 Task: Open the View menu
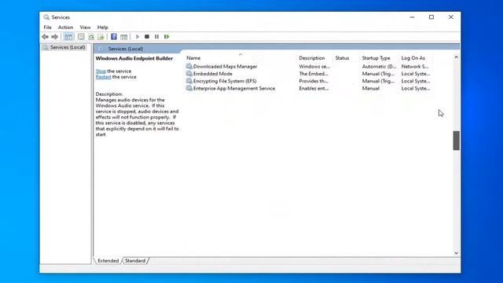click(x=85, y=28)
